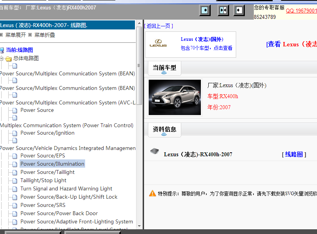Open Turn Signal and Hazard Warning Light
The height and width of the screenshot is (234, 317).
pos(66,189)
